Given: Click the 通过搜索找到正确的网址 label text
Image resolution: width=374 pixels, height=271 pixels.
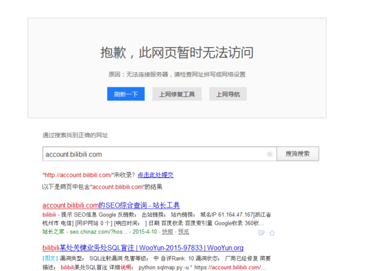Looking at the screenshot, I should (75, 135).
